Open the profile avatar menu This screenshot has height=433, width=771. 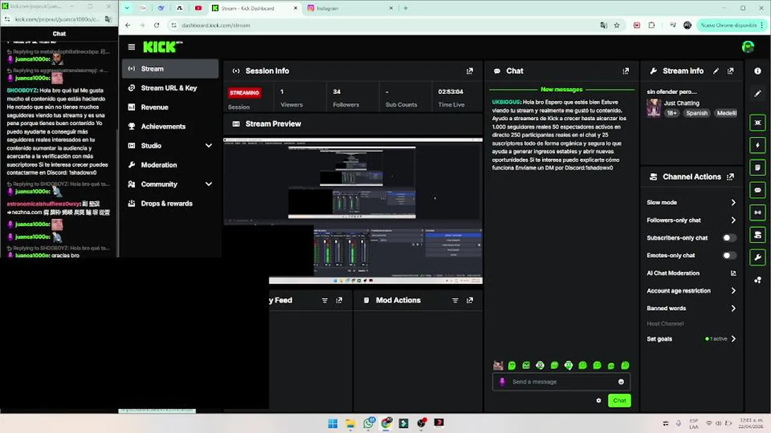pos(748,47)
